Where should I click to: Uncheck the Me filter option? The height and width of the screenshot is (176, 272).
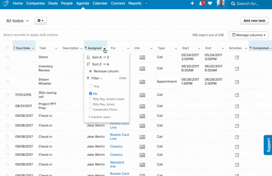coord(91,94)
